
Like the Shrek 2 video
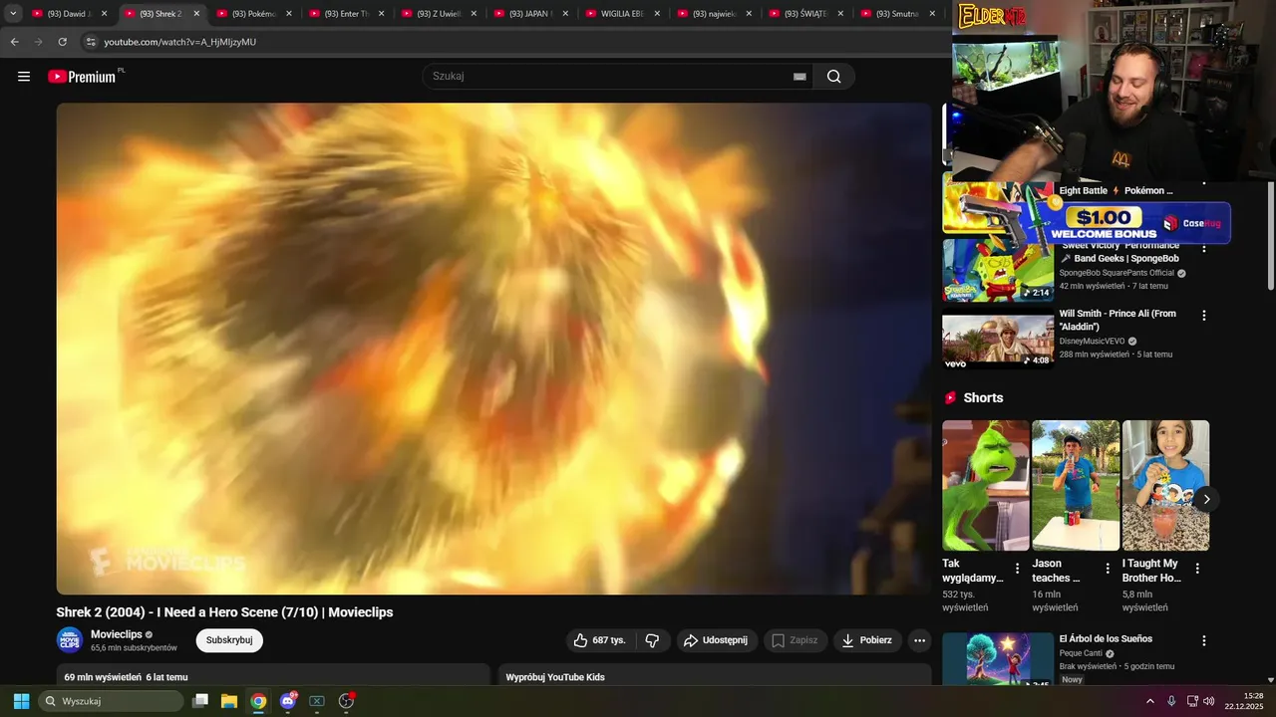tap(599, 640)
